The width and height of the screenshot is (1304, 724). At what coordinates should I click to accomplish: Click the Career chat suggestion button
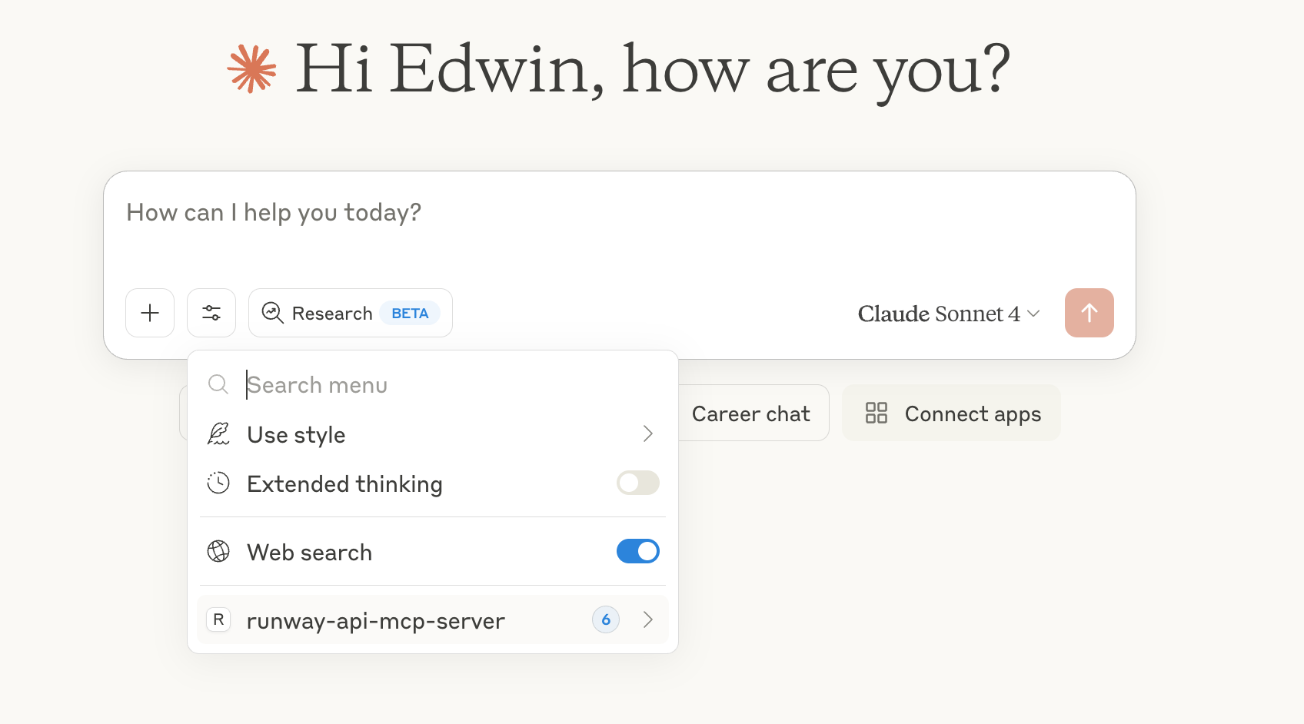coord(750,413)
